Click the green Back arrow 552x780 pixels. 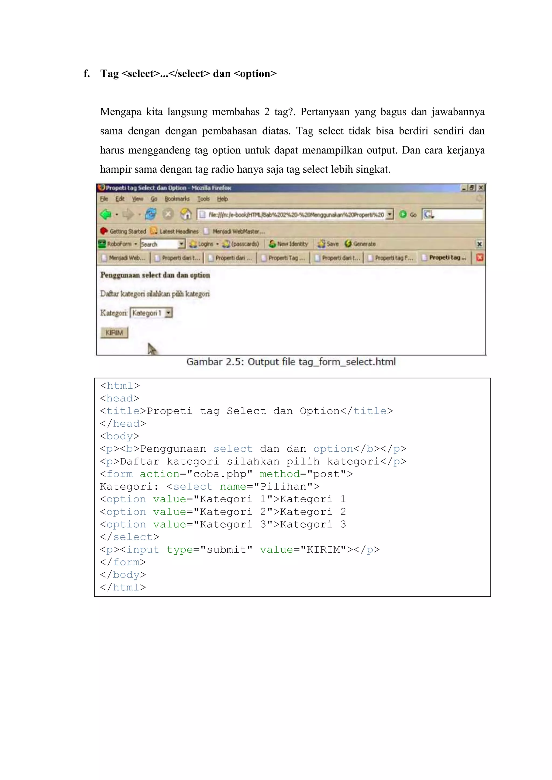106,214
